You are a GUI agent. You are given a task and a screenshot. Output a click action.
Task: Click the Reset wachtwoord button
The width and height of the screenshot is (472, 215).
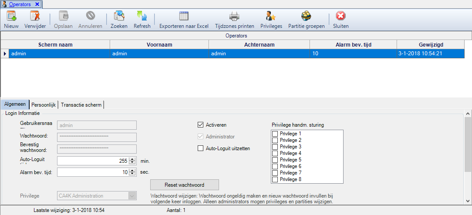click(x=185, y=185)
